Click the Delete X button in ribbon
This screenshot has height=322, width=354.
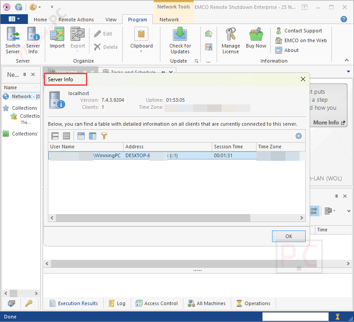[x=106, y=47]
